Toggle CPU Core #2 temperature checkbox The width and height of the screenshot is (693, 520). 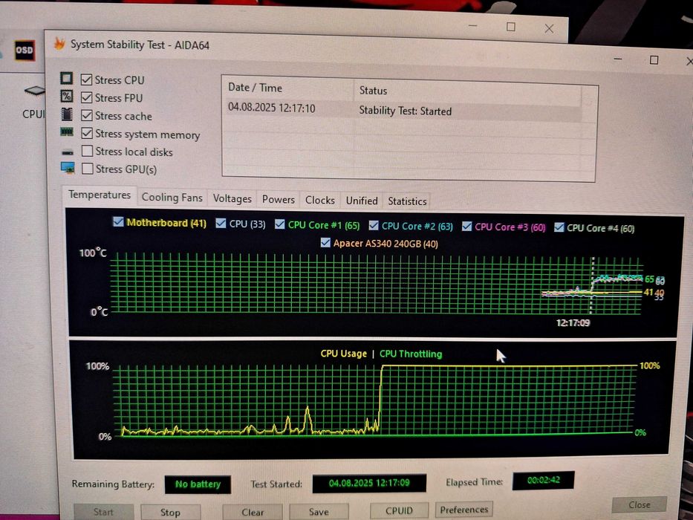pos(374,226)
